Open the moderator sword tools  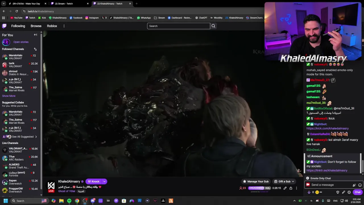343,192
